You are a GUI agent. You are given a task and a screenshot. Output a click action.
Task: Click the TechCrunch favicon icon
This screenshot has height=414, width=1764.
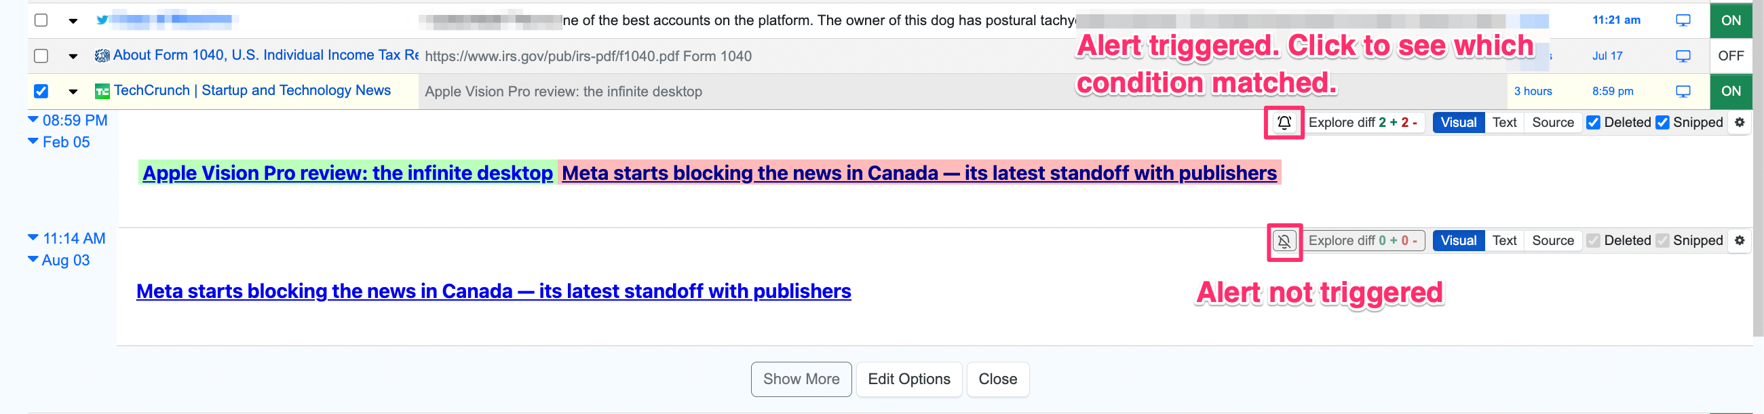pyautogui.click(x=102, y=91)
